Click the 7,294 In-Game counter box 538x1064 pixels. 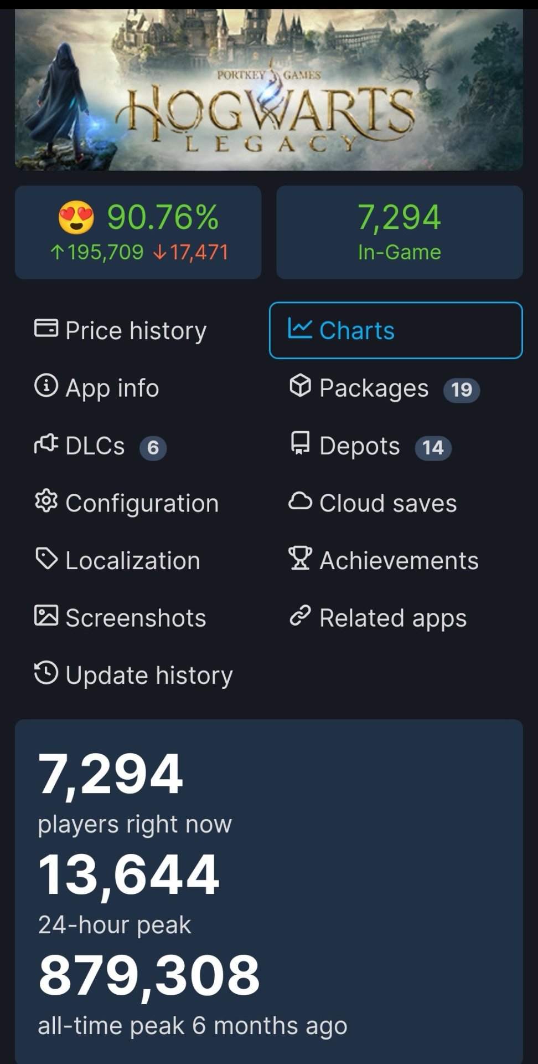click(399, 232)
